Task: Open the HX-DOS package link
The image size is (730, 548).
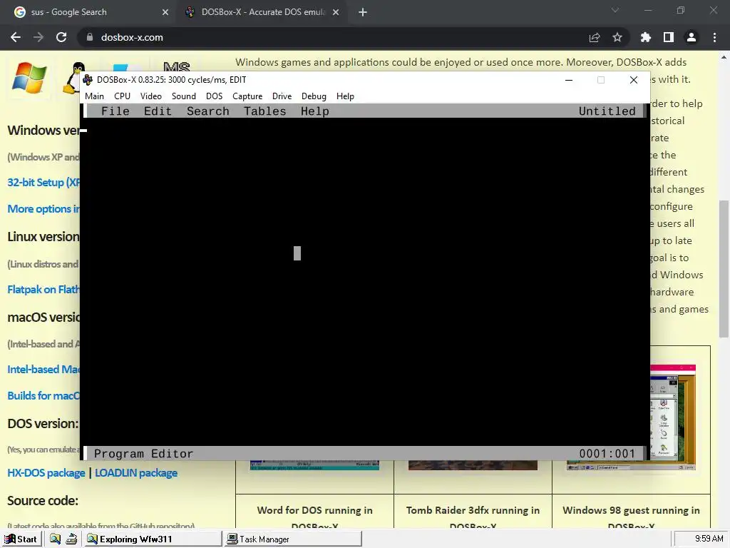Action: tap(46, 473)
